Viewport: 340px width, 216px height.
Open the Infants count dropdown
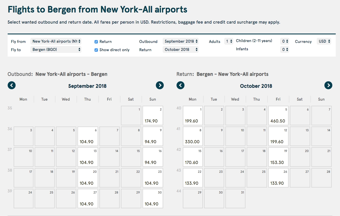(285, 49)
